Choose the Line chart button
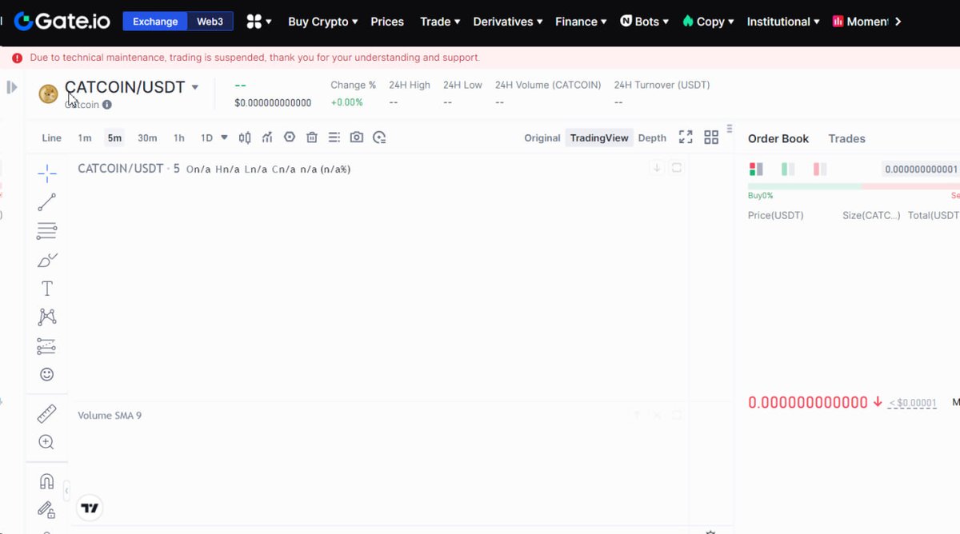Image resolution: width=960 pixels, height=534 pixels. [x=52, y=137]
